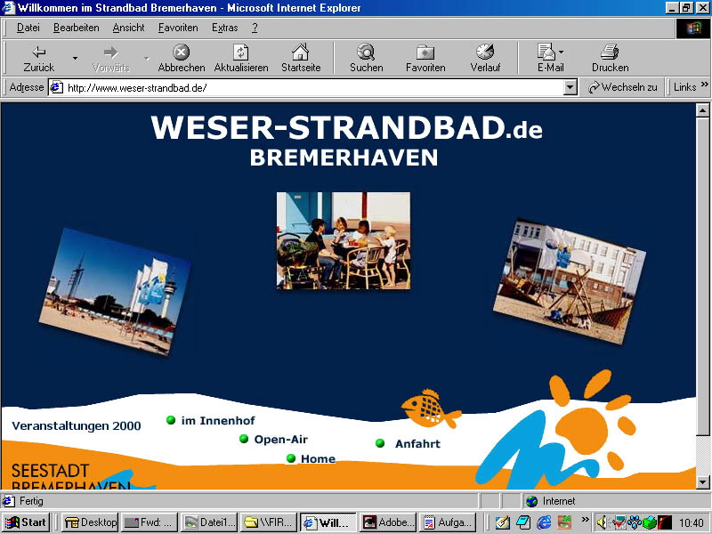
Task: Click the black and red tray icon
Action: [x=665, y=522]
